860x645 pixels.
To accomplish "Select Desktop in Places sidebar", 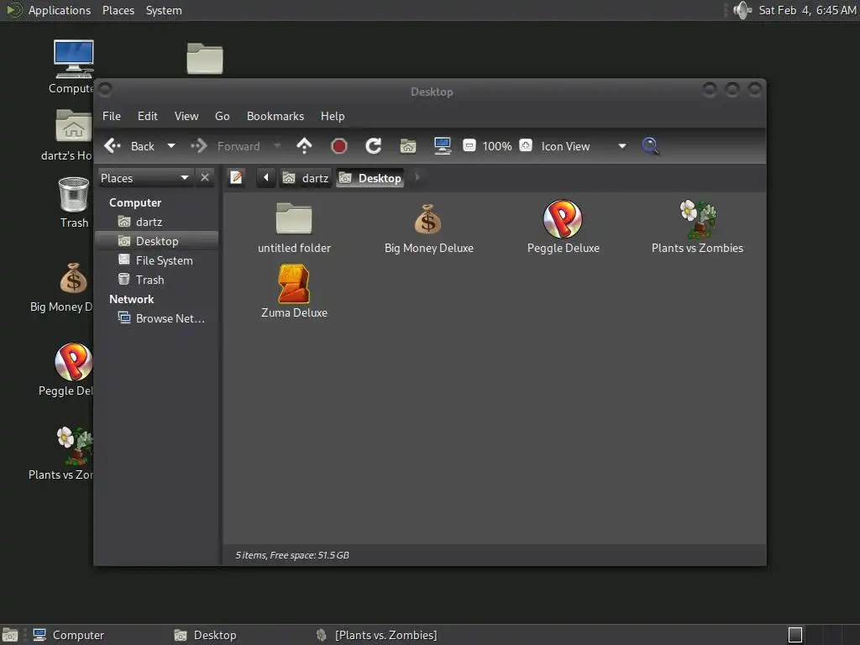I will coord(156,241).
